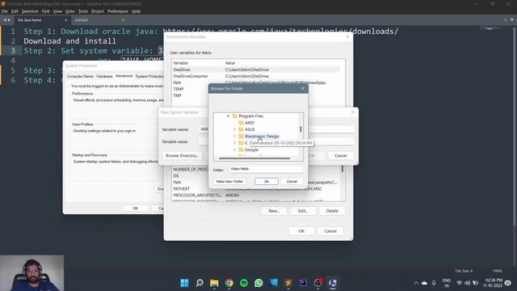Screen dimensions: 517x291
Task: Click Edit button in Environment Variables
Action: pyautogui.click(x=303, y=211)
